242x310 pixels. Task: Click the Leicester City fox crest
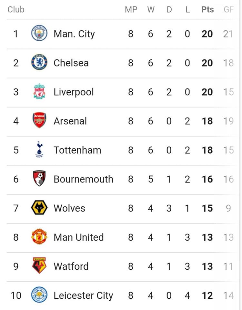(x=39, y=295)
